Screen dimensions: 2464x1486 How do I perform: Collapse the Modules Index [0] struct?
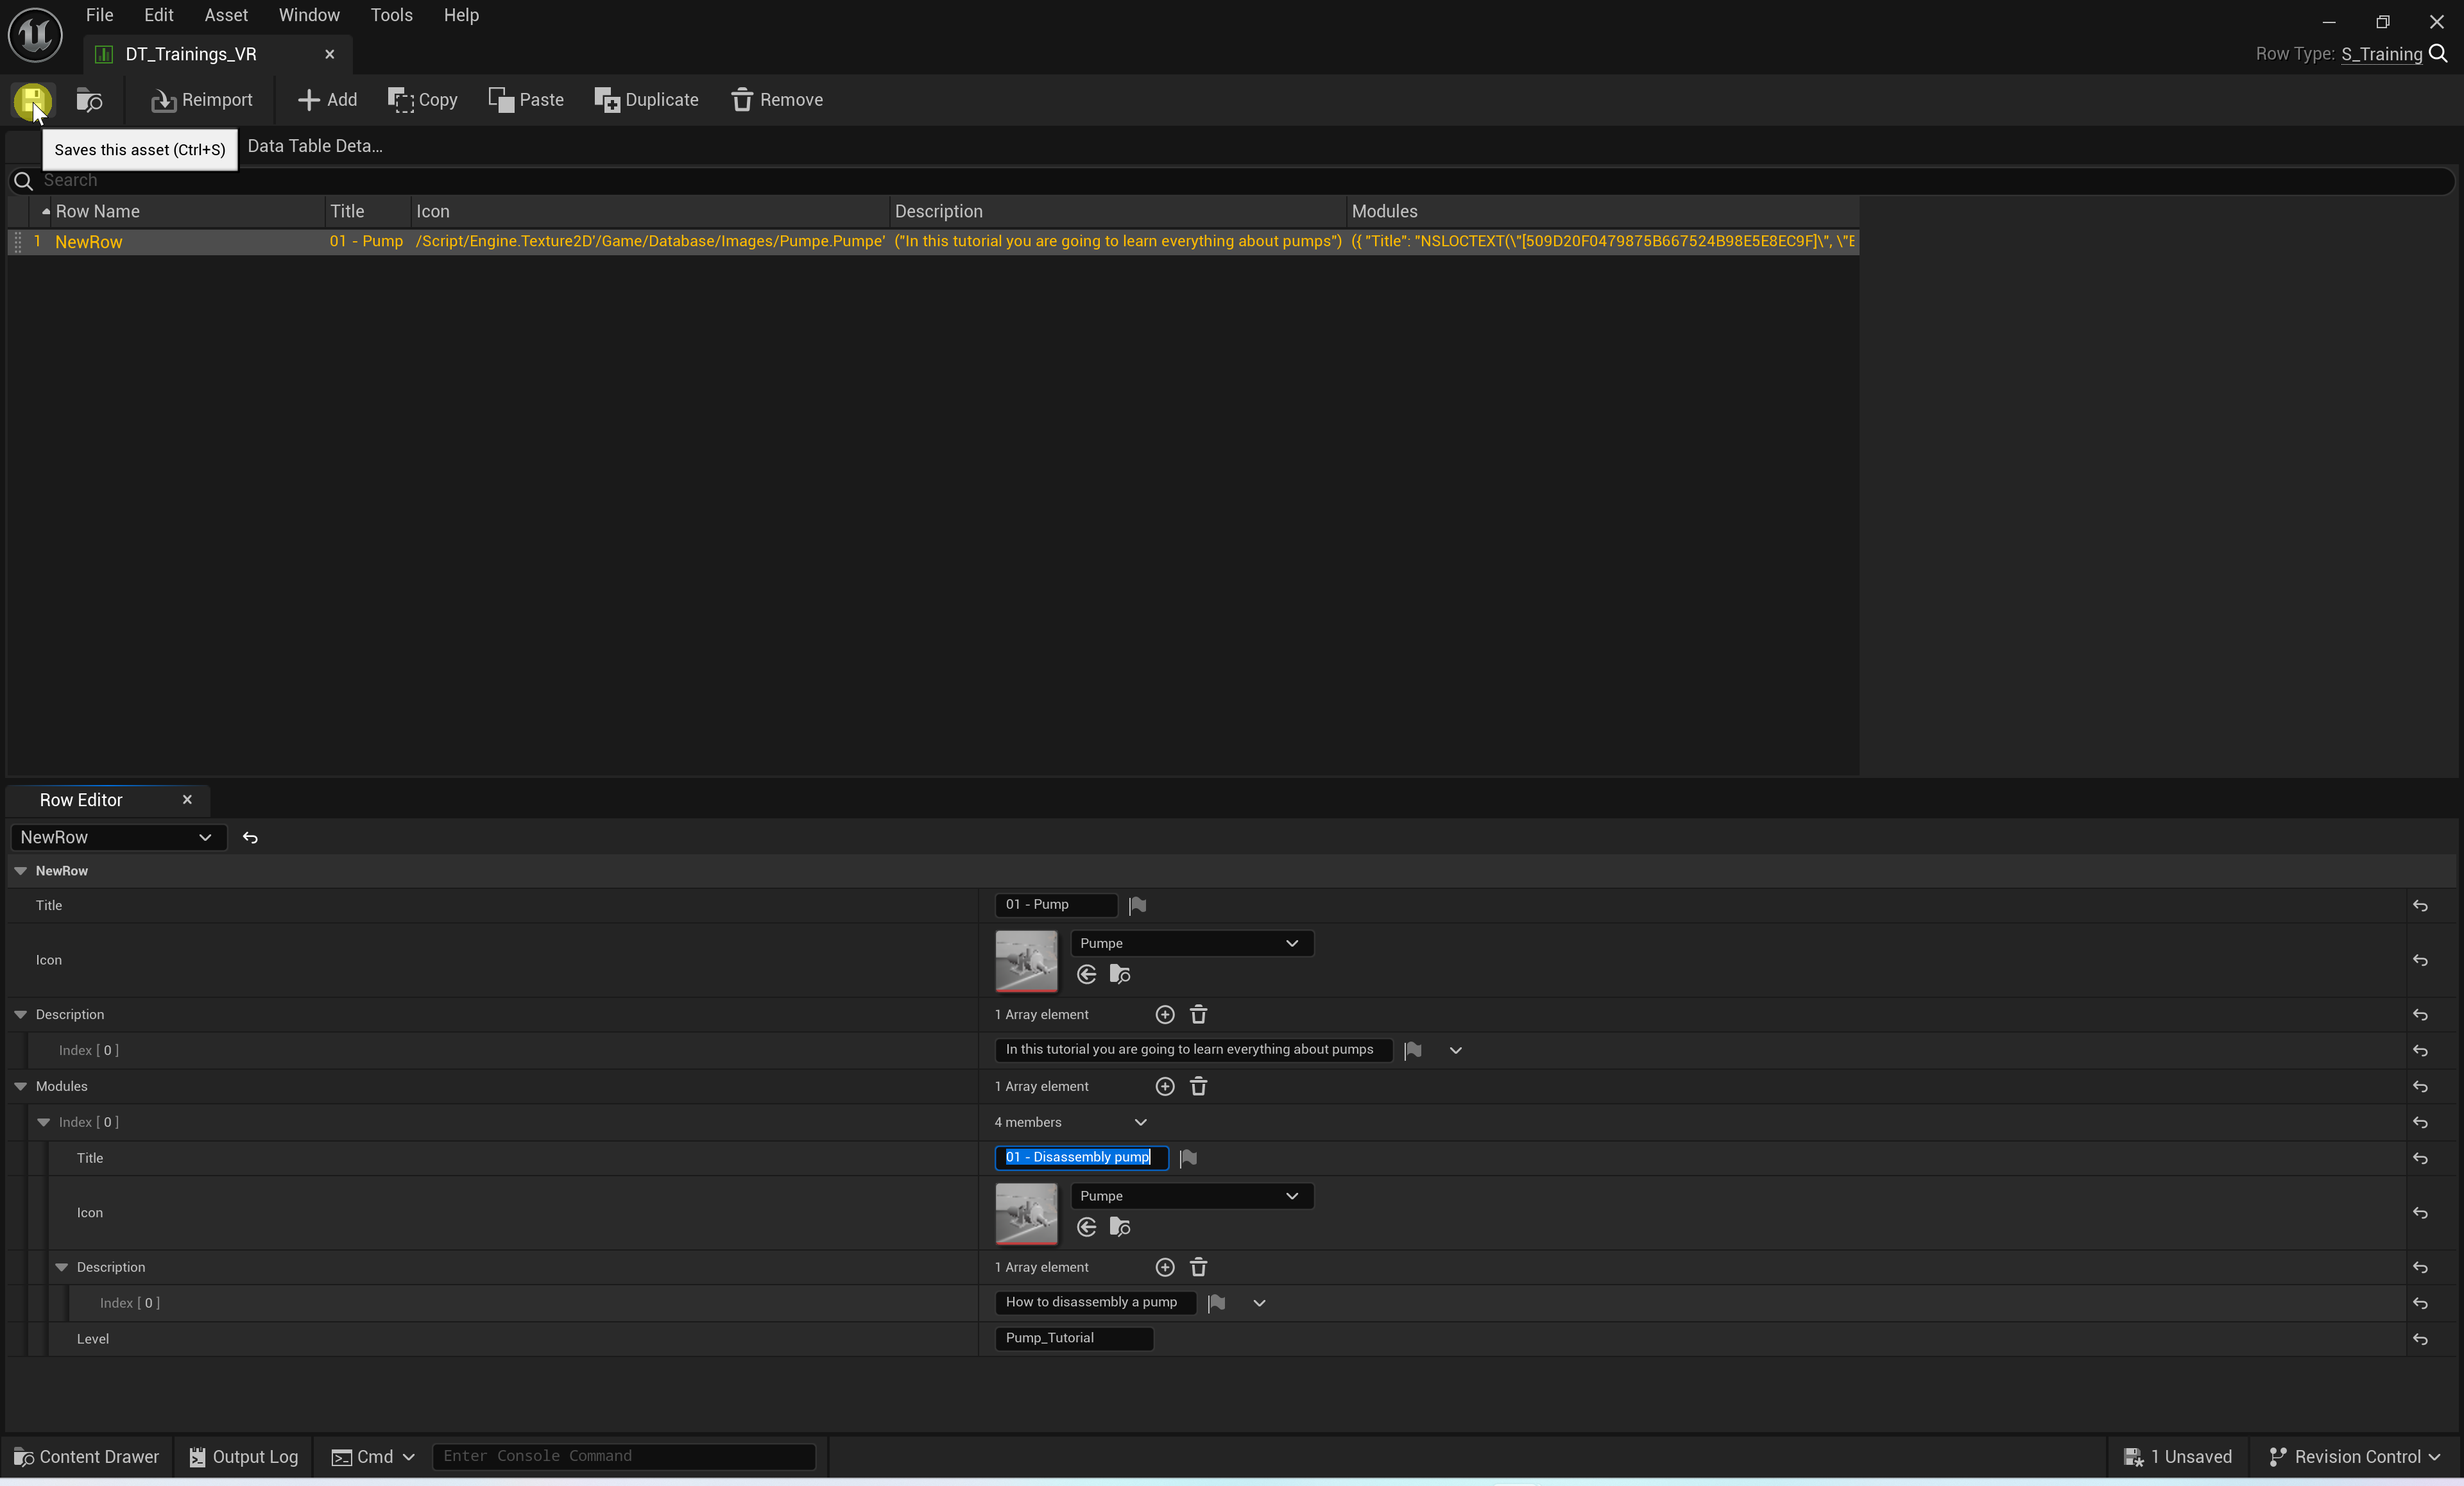click(x=43, y=1122)
